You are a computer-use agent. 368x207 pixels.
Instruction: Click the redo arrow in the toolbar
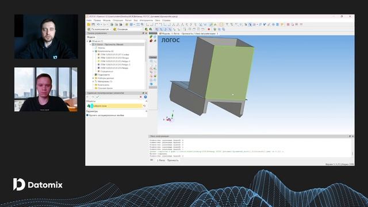(x=105, y=24)
